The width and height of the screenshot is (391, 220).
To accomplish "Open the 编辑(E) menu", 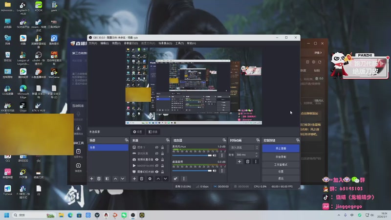I will [x=105, y=44].
